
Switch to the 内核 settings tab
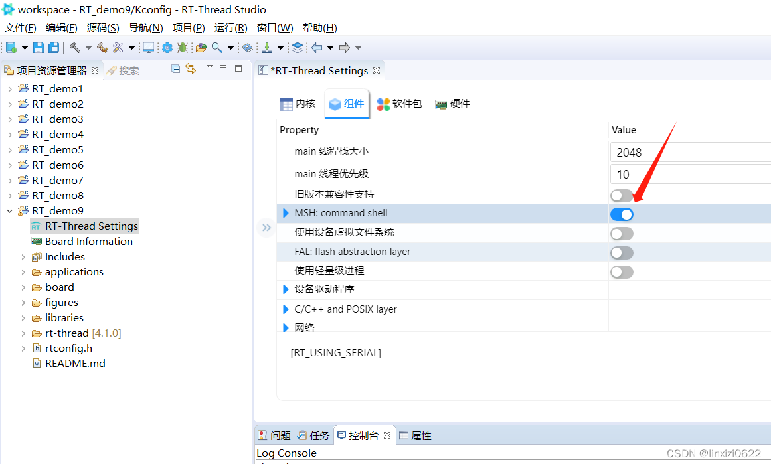298,104
